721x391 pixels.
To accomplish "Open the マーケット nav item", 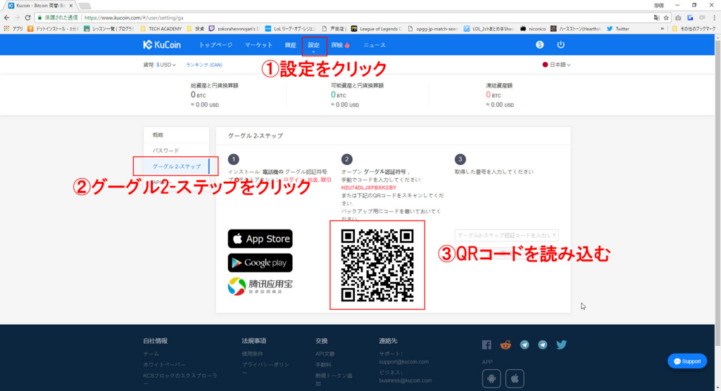I will tap(258, 45).
